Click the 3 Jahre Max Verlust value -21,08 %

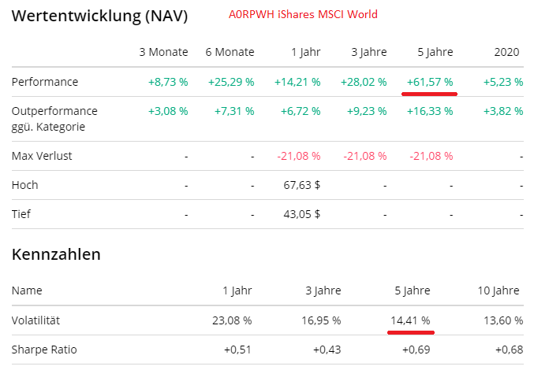point(365,156)
